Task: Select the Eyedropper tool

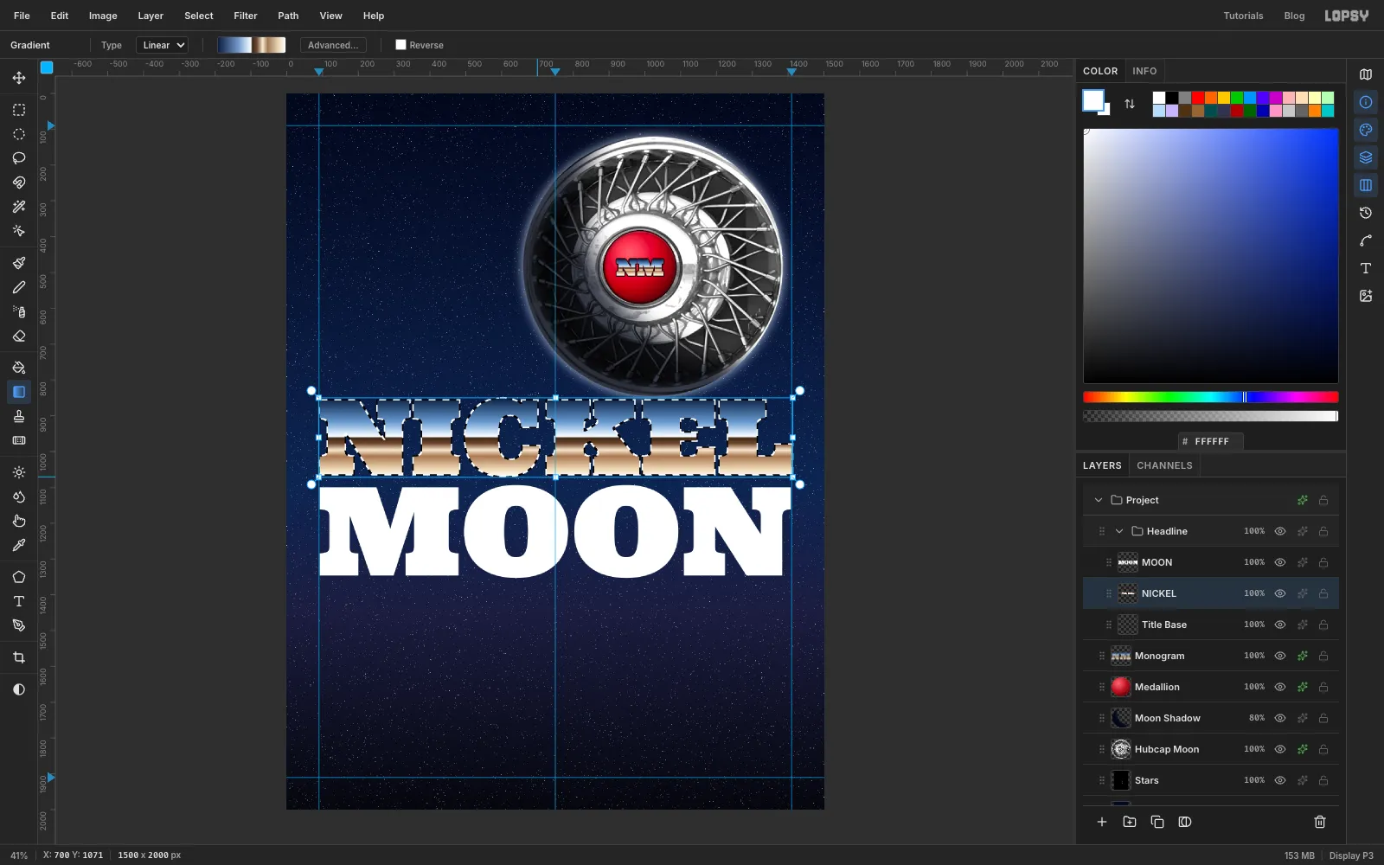Action: pos(19,545)
